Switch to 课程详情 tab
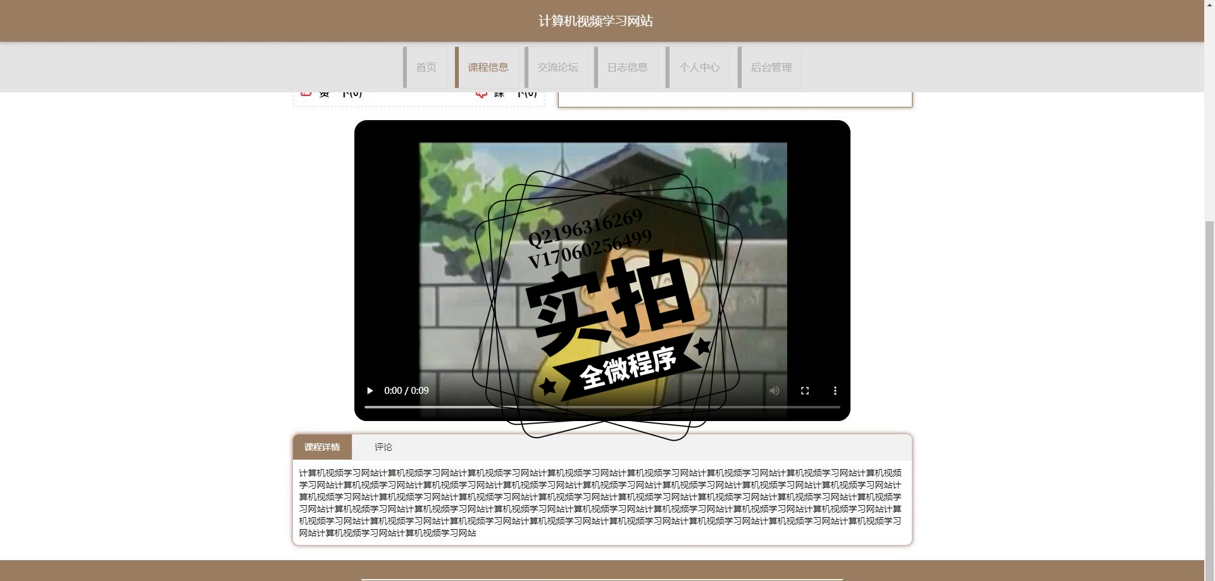Viewport: 1215px width, 581px height. [322, 447]
